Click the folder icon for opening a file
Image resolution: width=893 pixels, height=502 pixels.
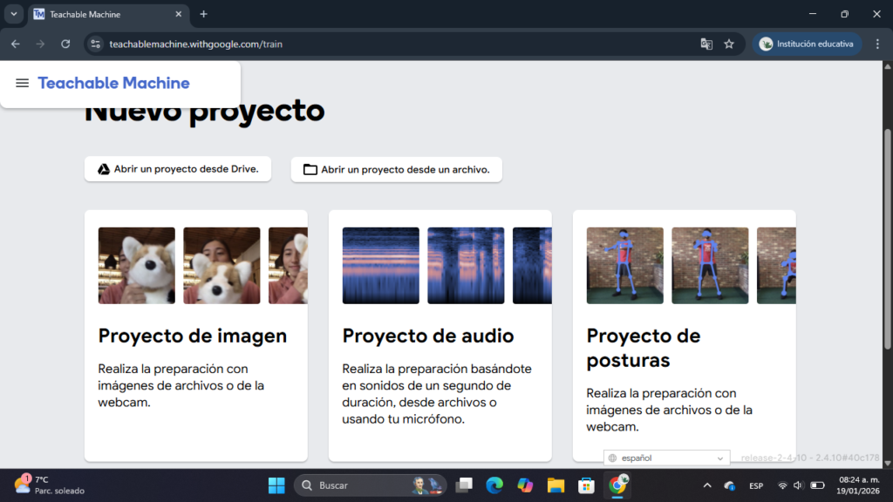310,169
